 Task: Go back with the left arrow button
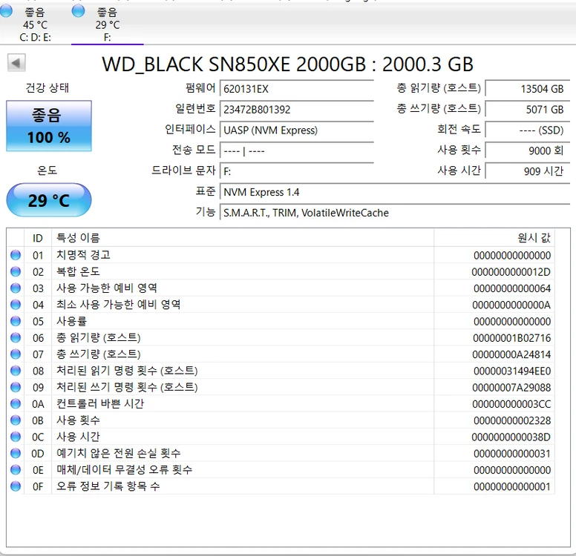16,63
